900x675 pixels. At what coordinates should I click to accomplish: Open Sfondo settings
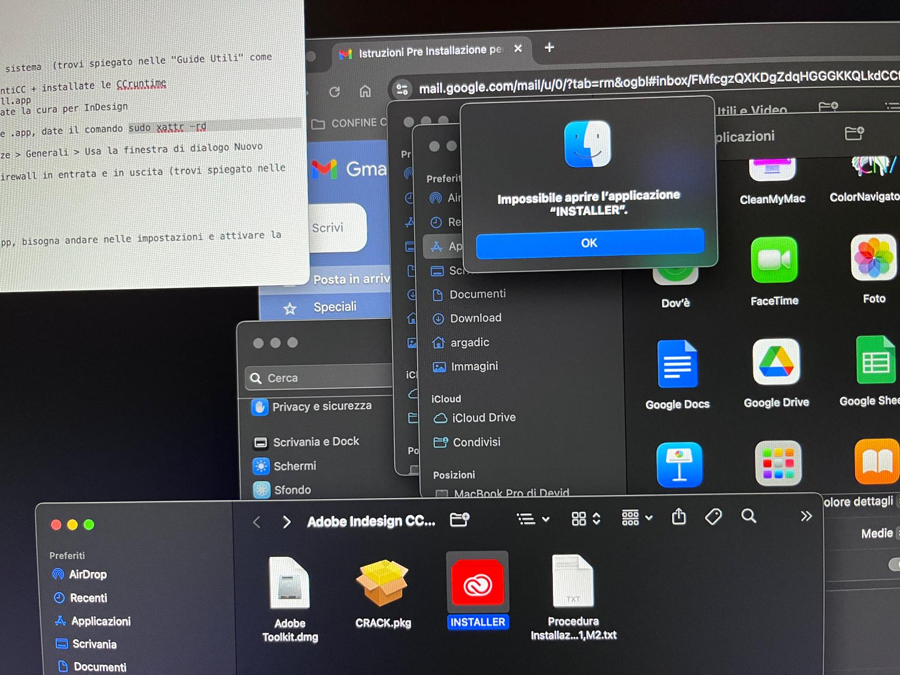pos(282,490)
